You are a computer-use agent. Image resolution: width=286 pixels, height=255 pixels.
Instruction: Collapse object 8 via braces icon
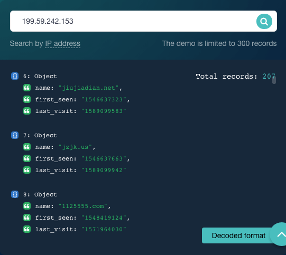pyautogui.click(x=15, y=194)
